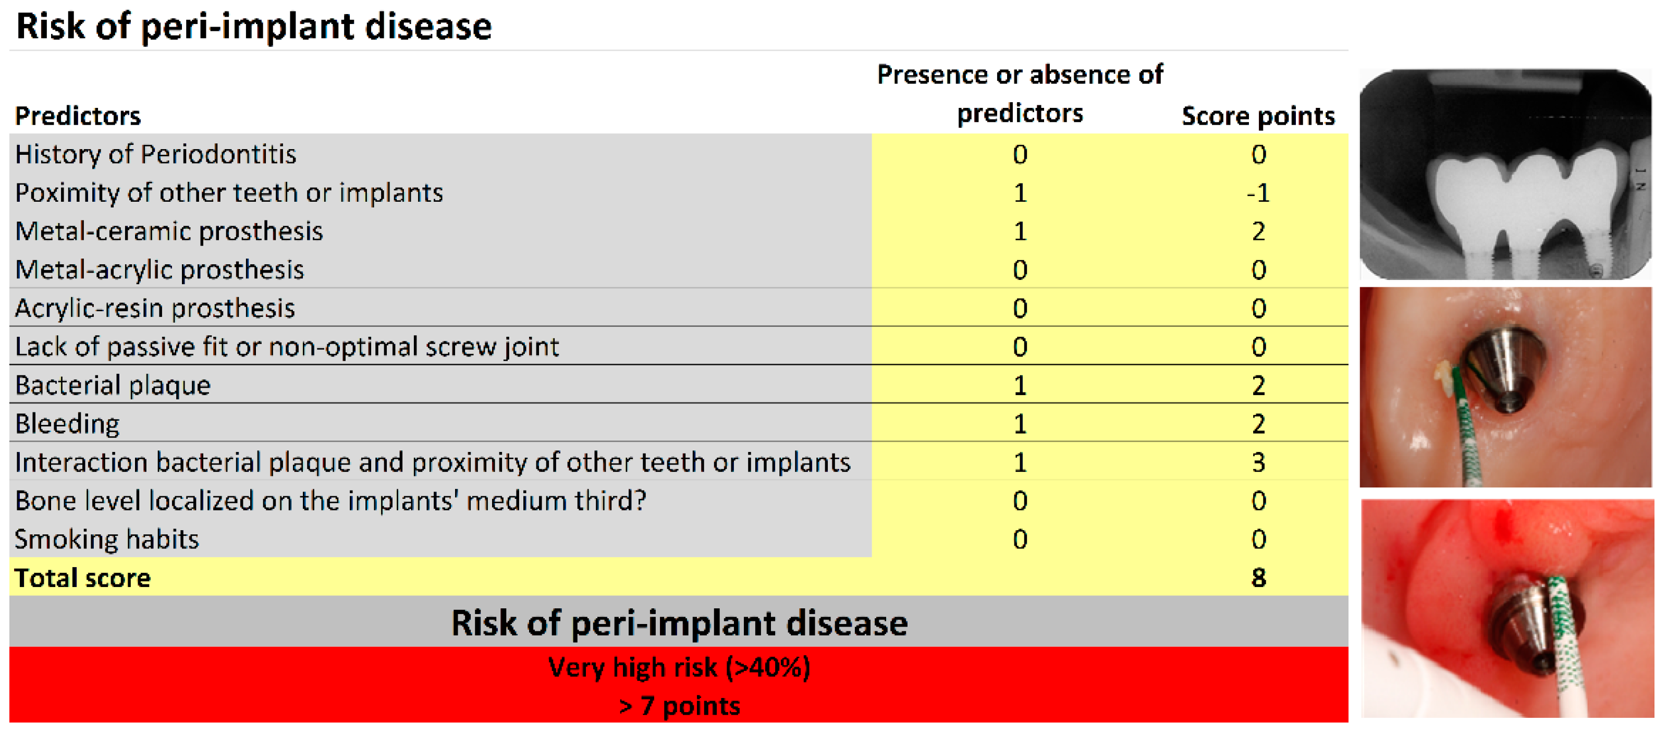Select the Presence or absence of predictors header
The height and width of the screenshot is (734, 1667).
coord(1019,94)
